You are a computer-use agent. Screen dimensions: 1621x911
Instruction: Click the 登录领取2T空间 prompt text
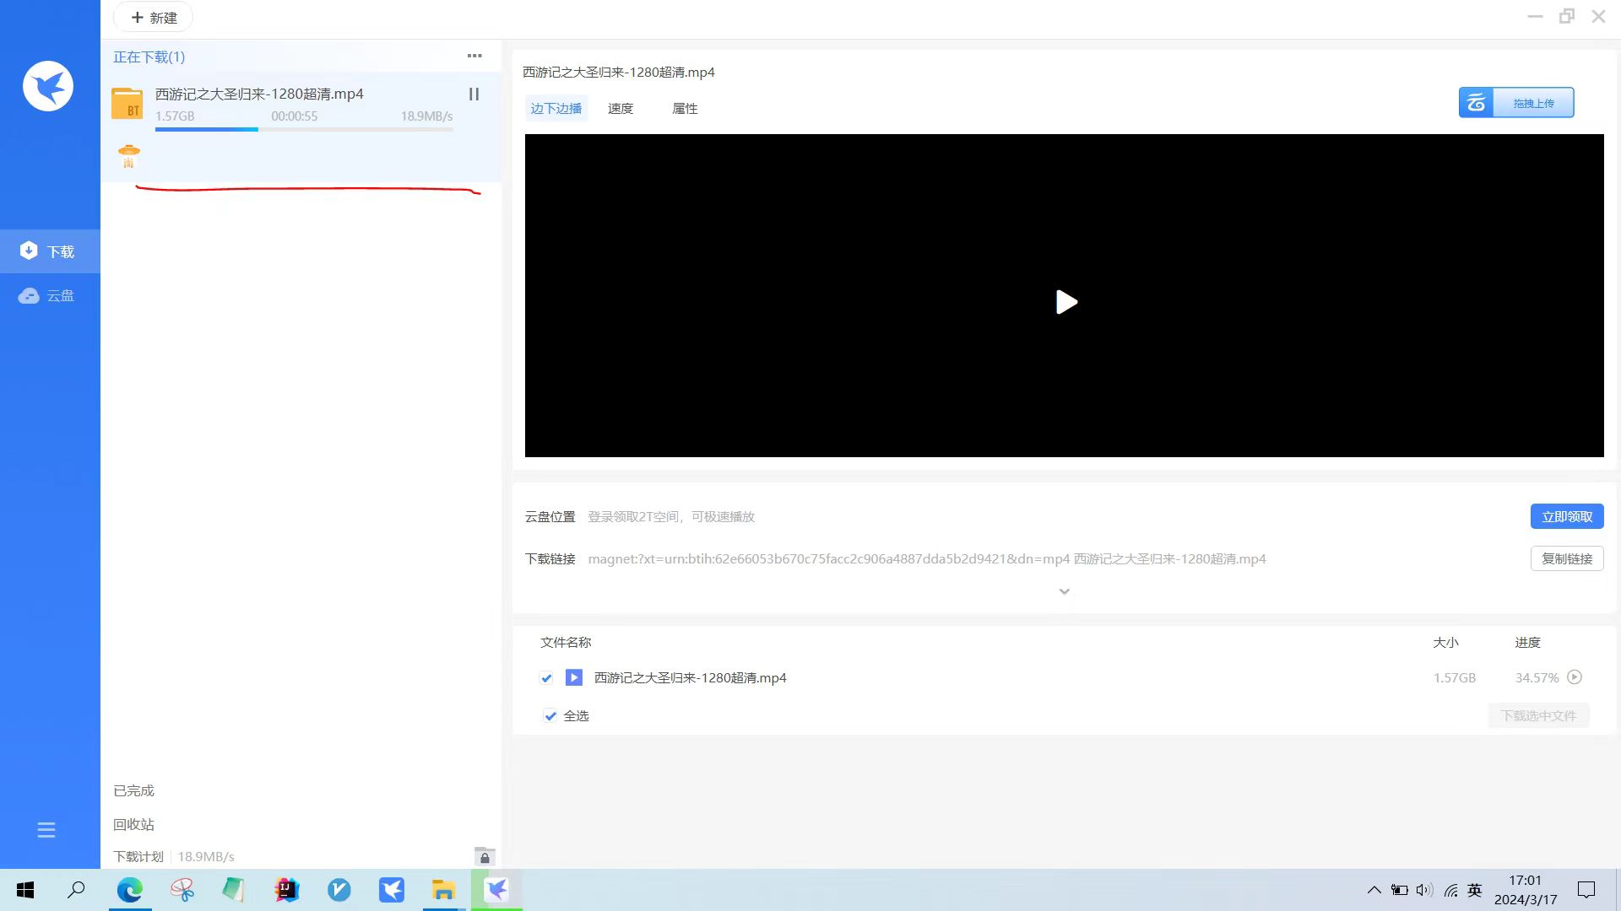pos(671,516)
